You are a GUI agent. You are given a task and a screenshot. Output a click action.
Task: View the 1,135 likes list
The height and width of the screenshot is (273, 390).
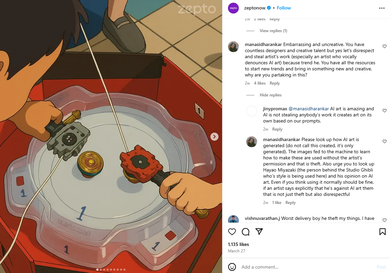(238, 244)
